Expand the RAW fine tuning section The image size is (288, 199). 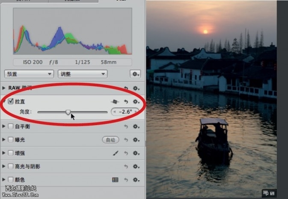coord(4,88)
